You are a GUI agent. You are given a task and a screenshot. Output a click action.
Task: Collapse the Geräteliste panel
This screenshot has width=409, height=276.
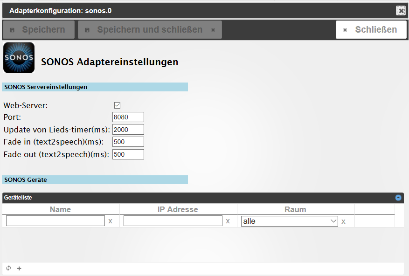[x=398, y=198]
